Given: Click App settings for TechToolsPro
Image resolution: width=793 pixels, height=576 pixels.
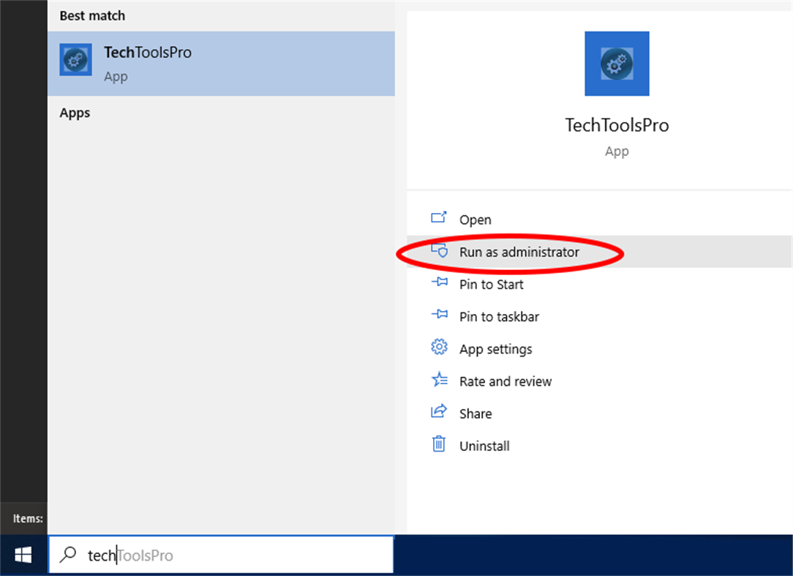Looking at the screenshot, I should 495,348.
